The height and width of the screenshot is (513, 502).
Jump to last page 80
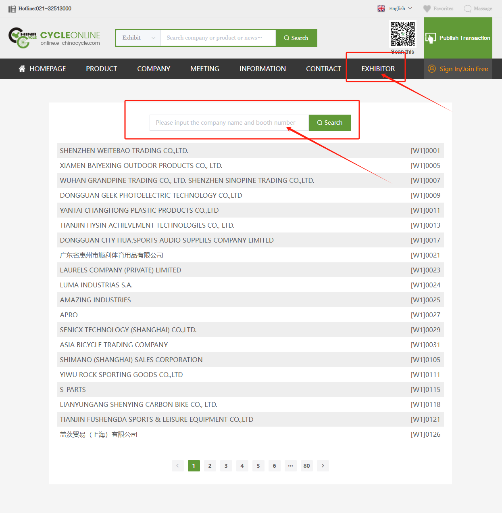307,466
